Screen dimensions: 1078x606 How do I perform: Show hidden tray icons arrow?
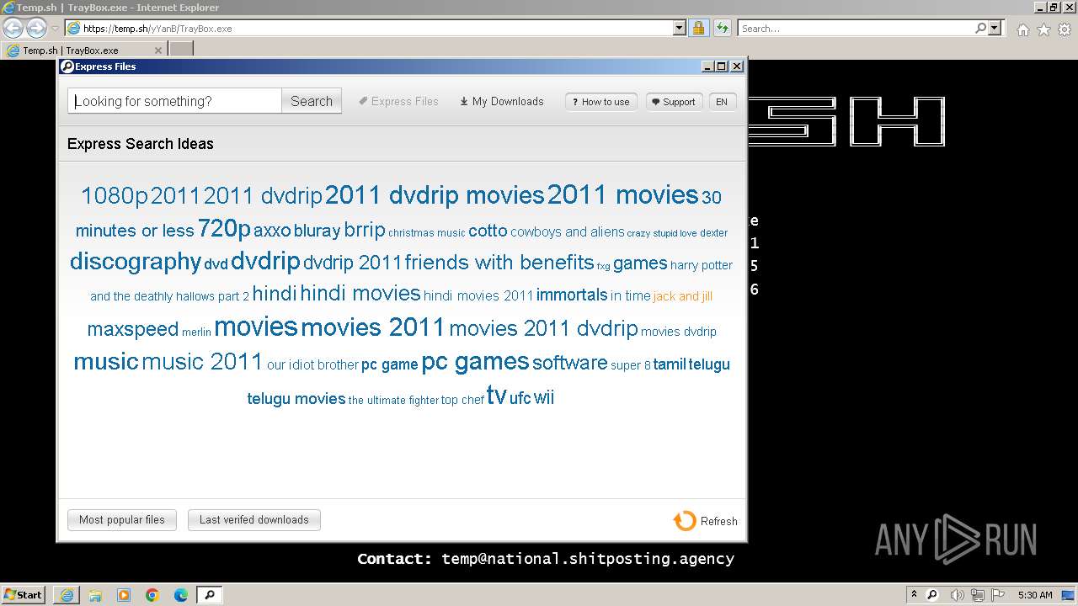(914, 595)
